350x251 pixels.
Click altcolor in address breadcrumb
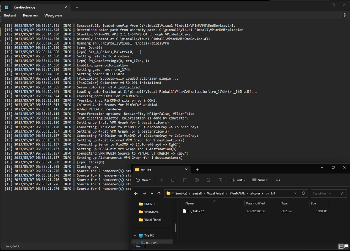[255, 194]
